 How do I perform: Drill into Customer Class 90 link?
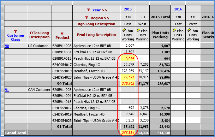[x=7, y=46]
